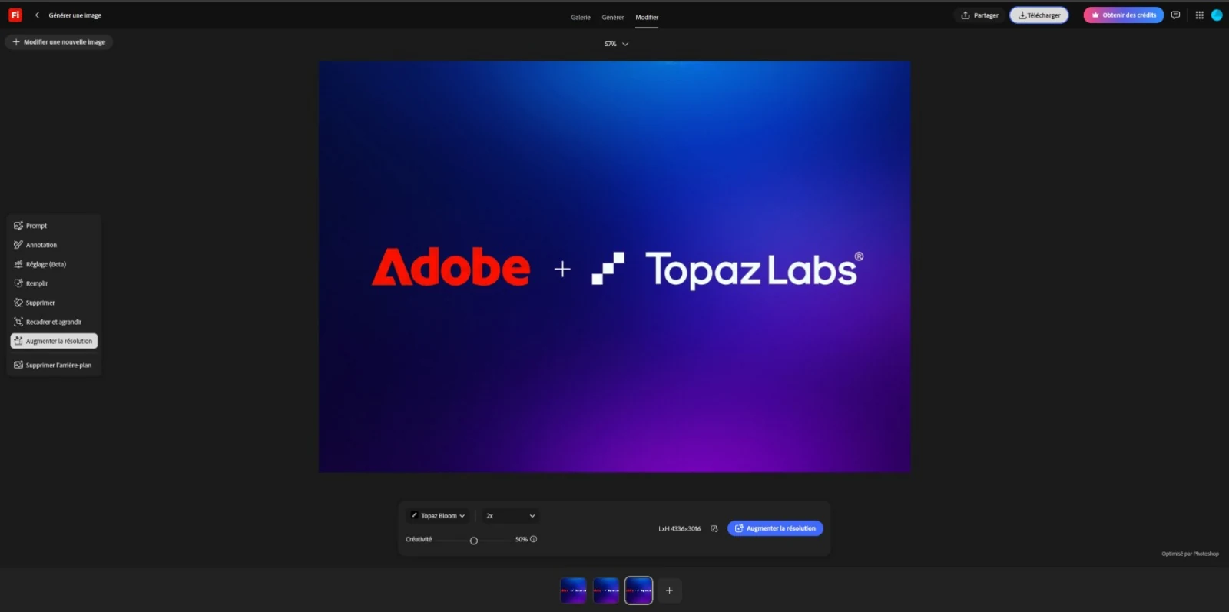
Task: Switch to the Galerie tab
Action: (x=581, y=17)
